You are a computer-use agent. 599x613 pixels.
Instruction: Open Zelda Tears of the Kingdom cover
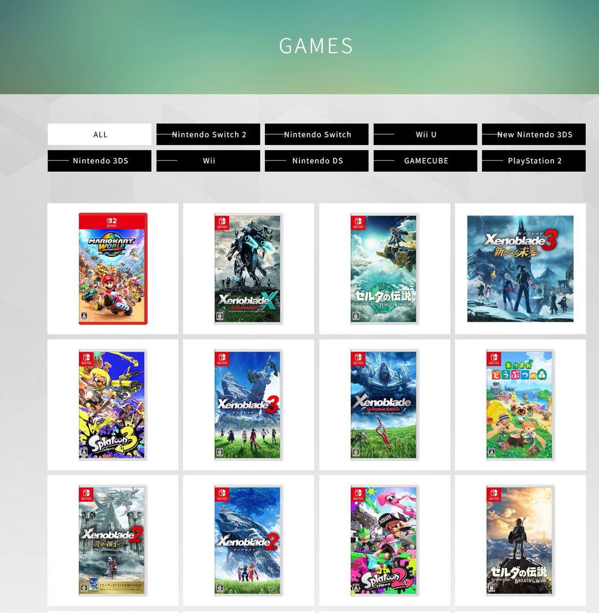point(384,269)
